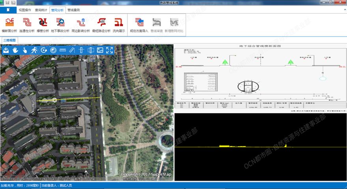
Task: Open 周边影响分析 surrounding impact analysis
Action: point(81,25)
